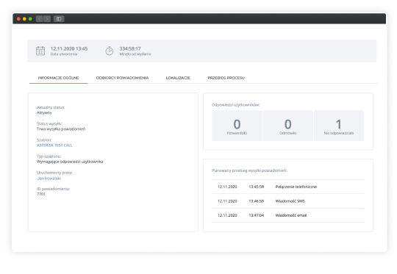
Task: Click the Data utworzenia label
Action: 64,54
